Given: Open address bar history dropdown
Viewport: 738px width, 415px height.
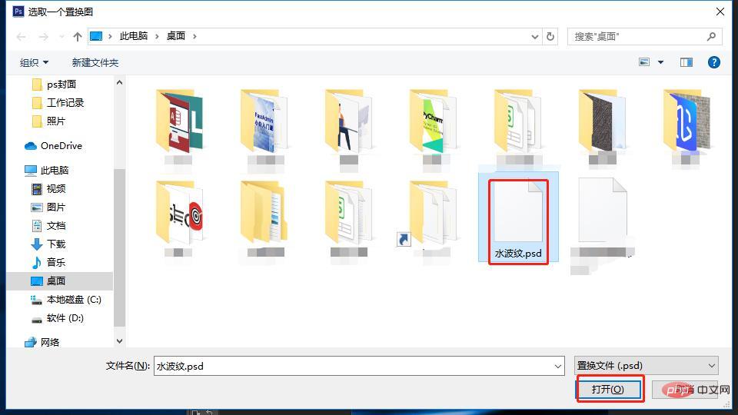Looking at the screenshot, I should (x=535, y=37).
